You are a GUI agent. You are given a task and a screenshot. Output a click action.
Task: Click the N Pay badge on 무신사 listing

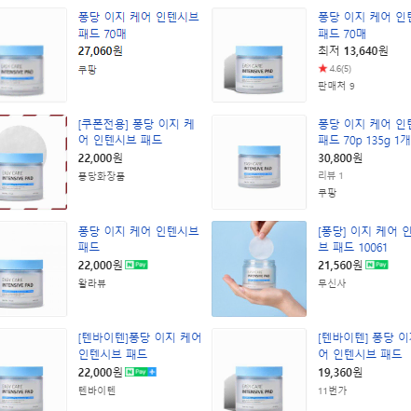click(377, 265)
